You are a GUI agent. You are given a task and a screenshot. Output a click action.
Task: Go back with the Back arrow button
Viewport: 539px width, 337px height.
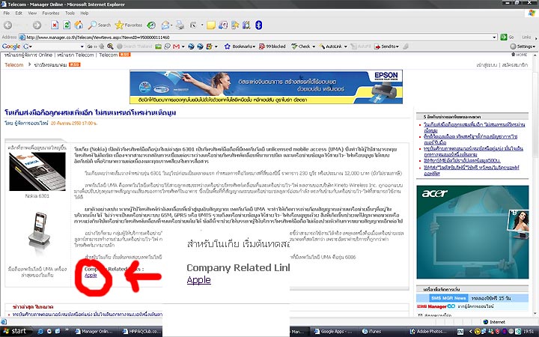tap(8, 25)
